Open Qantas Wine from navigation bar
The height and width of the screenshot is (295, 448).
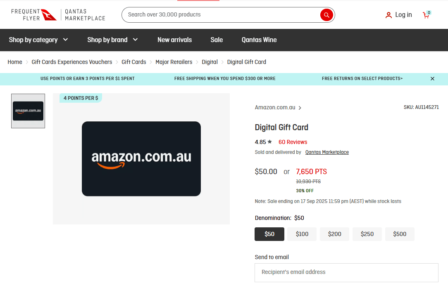[x=259, y=40]
